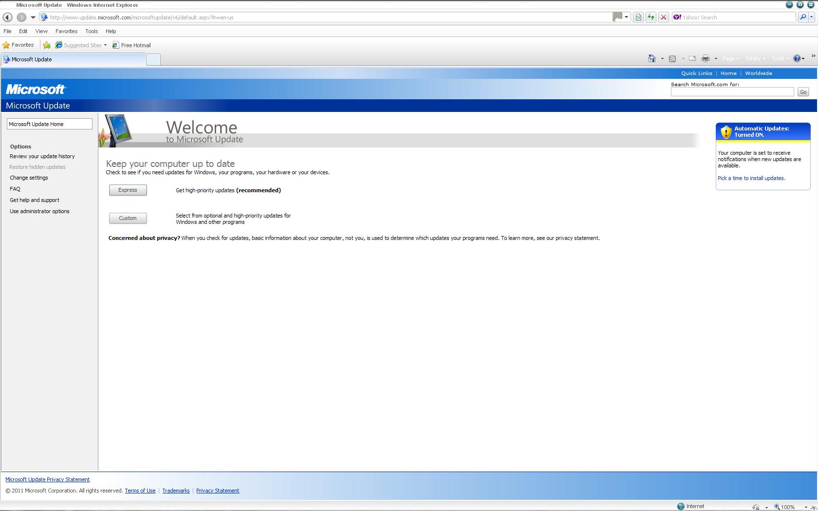Open Review your update history
The image size is (818, 511).
(x=42, y=156)
